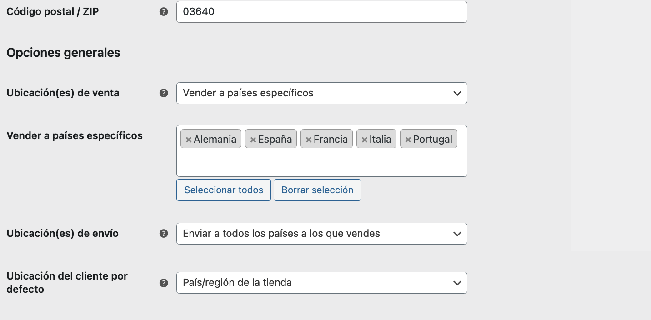Viewport: 651px width, 320px height.
Task: Remove Portugal using its x icon
Action: pos(408,140)
